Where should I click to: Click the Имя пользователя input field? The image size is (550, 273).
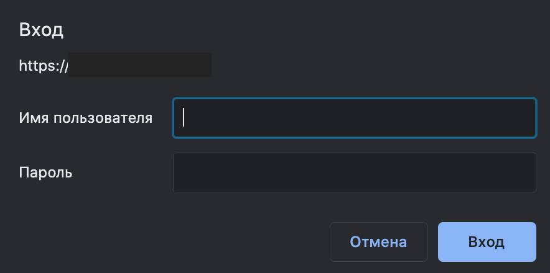354,118
